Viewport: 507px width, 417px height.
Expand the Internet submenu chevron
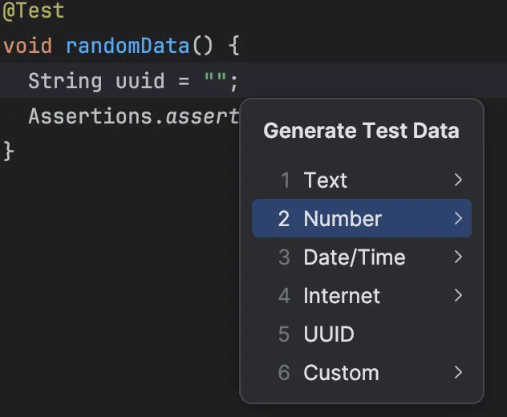pyautogui.click(x=458, y=296)
